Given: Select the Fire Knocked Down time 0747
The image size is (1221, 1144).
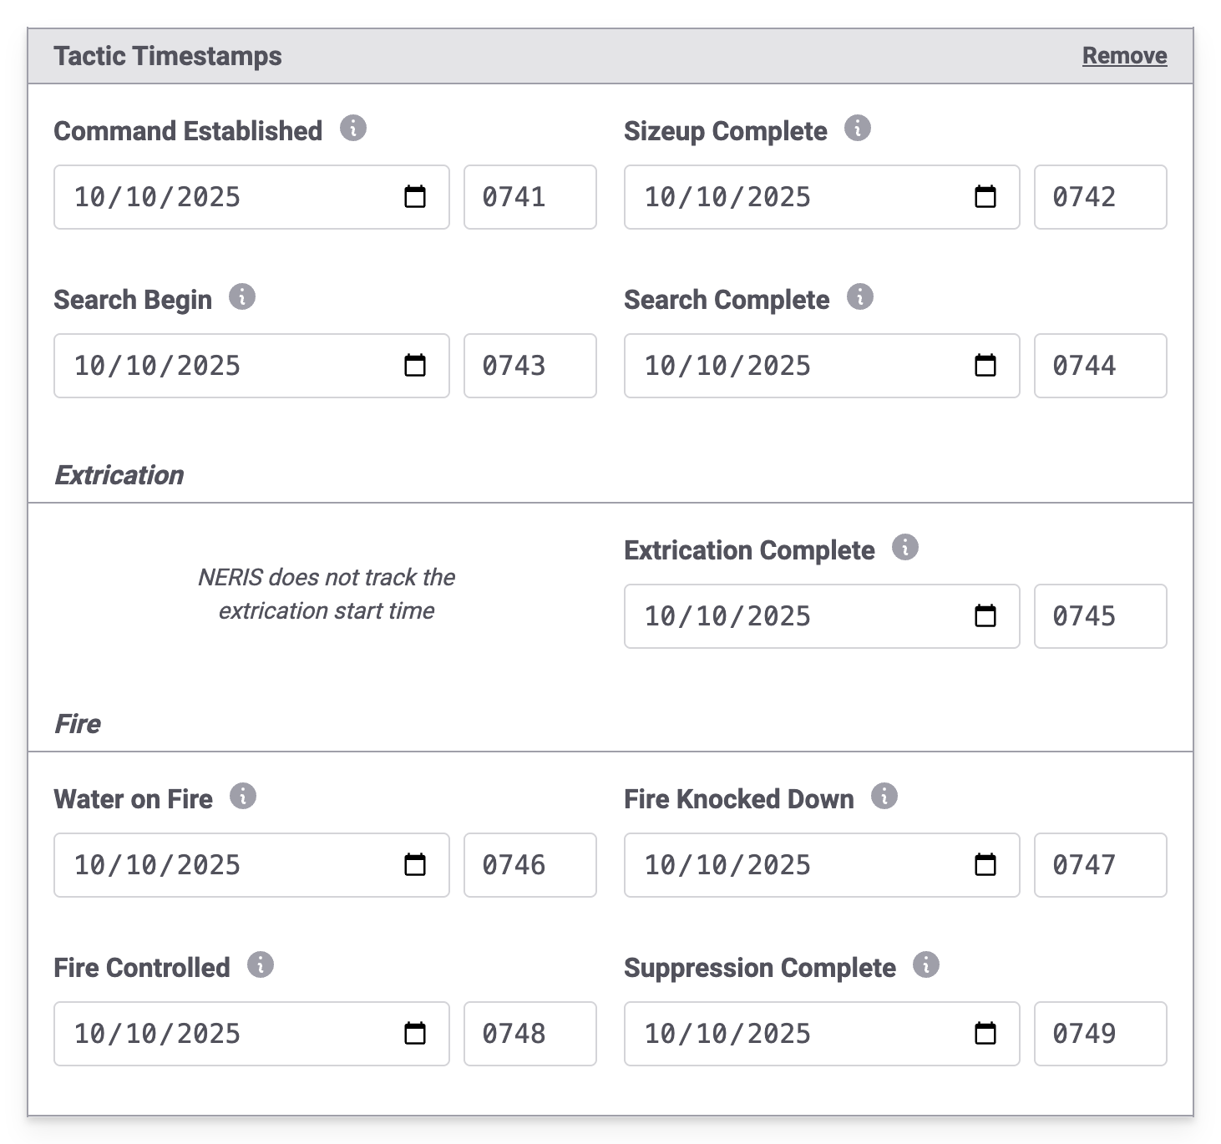Looking at the screenshot, I should [1100, 865].
